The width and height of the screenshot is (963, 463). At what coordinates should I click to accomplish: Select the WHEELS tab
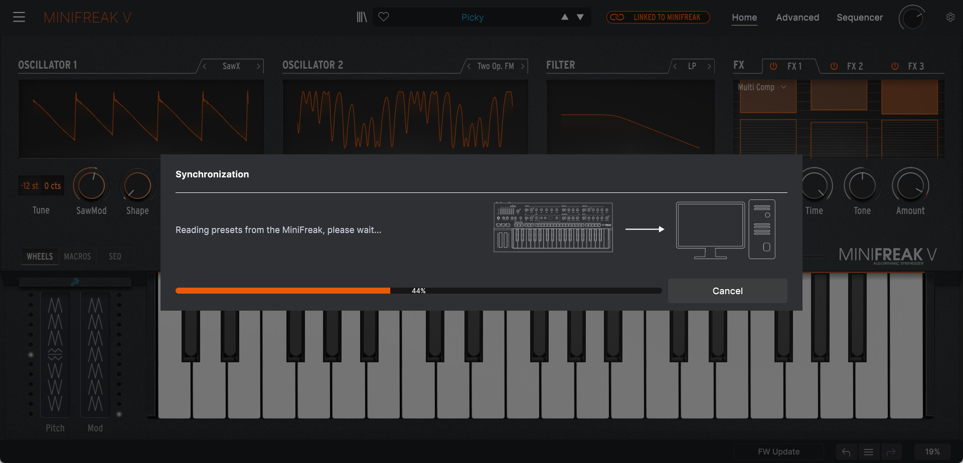pyautogui.click(x=40, y=257)
